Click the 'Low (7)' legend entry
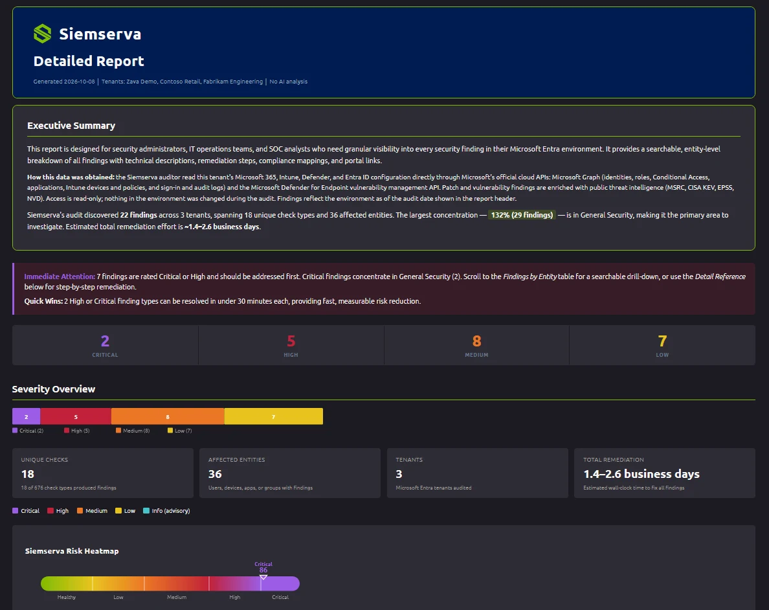The image size is (769, 610). click(x=180, y=431)
